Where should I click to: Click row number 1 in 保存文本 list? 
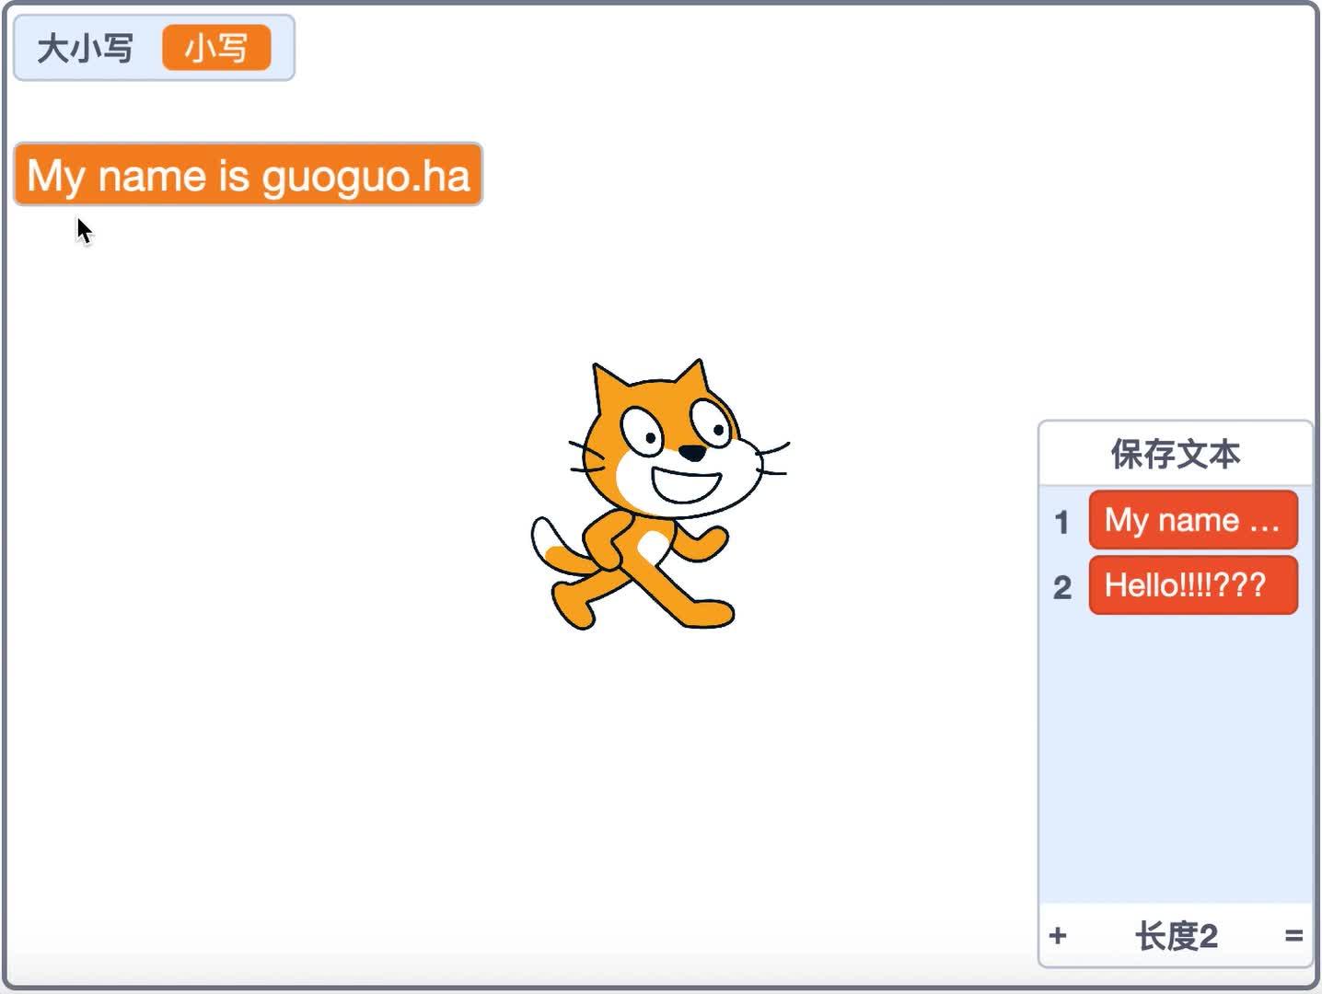point(1062,522)
